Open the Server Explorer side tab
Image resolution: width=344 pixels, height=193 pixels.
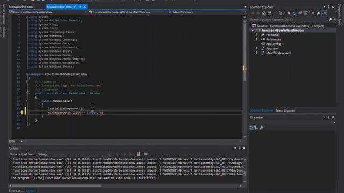4,14
